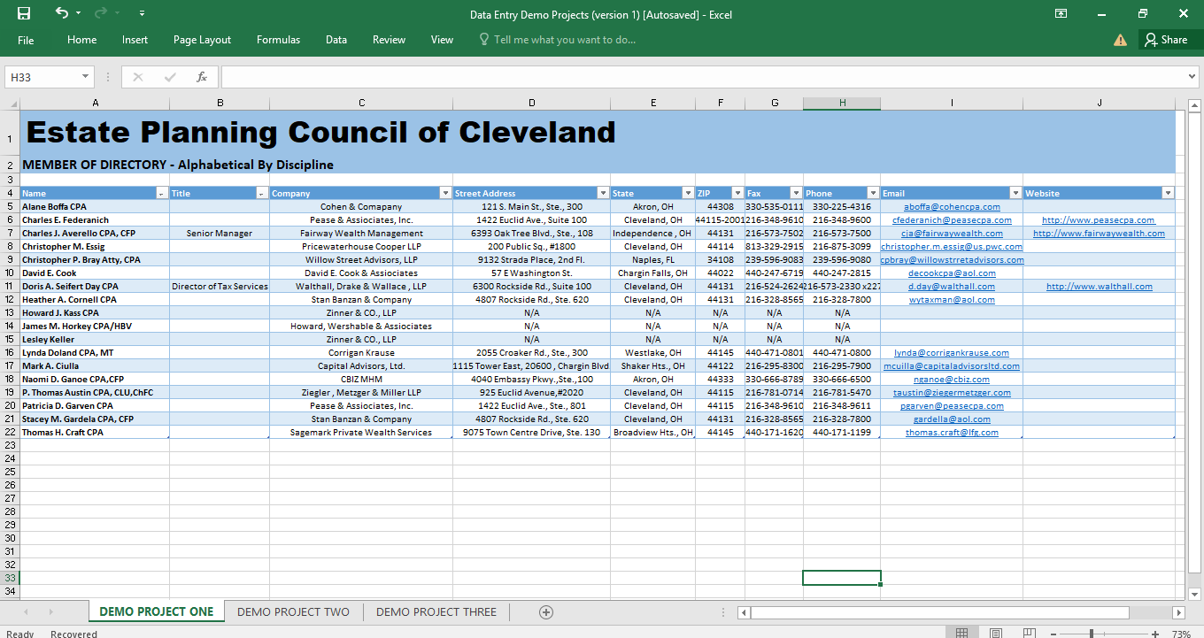Select cell with Alane Boffa CPA
Viewport: 1204px width, 638px height.
point(95,206)
